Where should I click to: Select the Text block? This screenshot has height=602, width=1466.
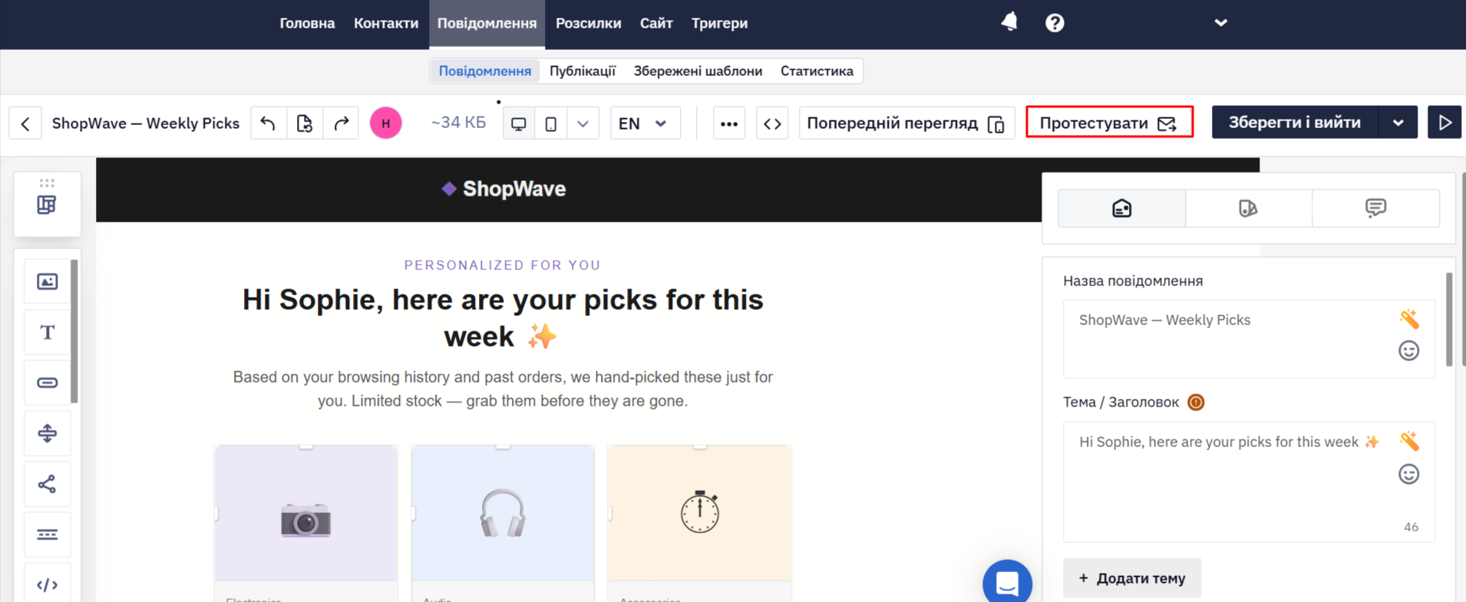pyautogui.click(x=47, y=332)
